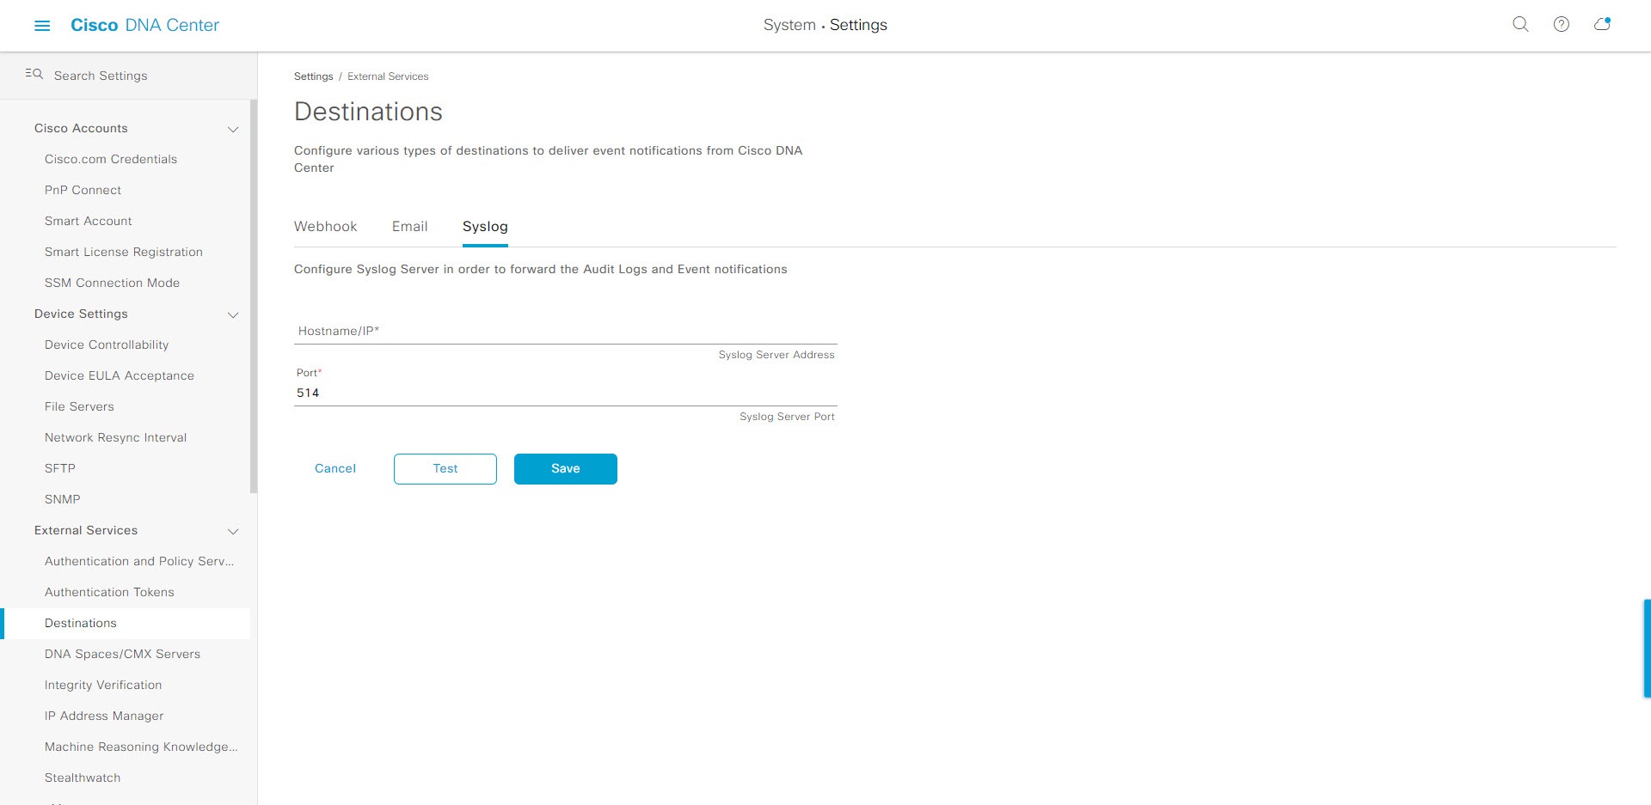Click the Port field showing 514
This screenshot has height=805, width=1651.
click(565, 393)
